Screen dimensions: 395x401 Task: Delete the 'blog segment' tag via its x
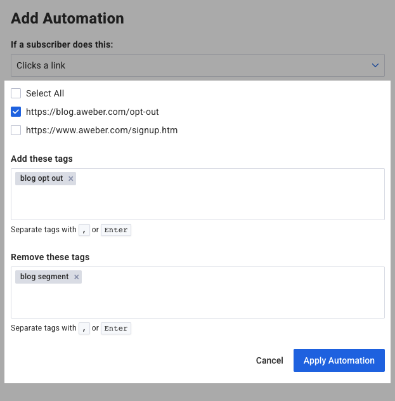coord(77,277)
